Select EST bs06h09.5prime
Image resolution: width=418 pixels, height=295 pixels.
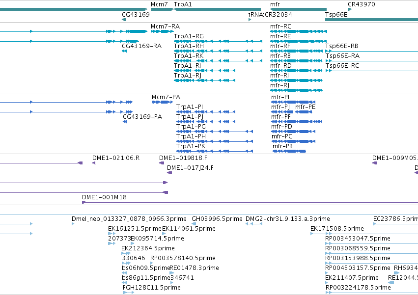coord(146,268)
